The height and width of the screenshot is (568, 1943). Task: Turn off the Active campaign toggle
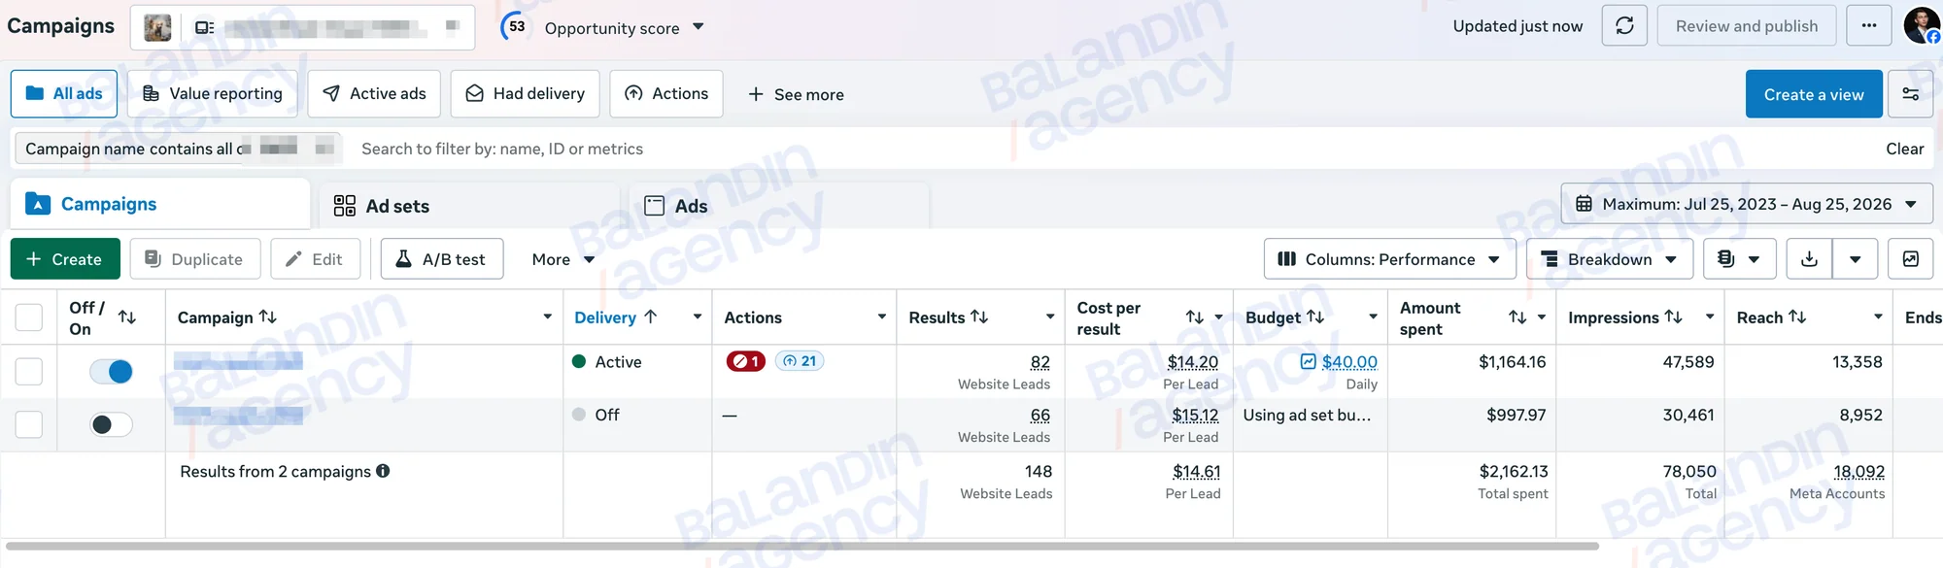111,371
